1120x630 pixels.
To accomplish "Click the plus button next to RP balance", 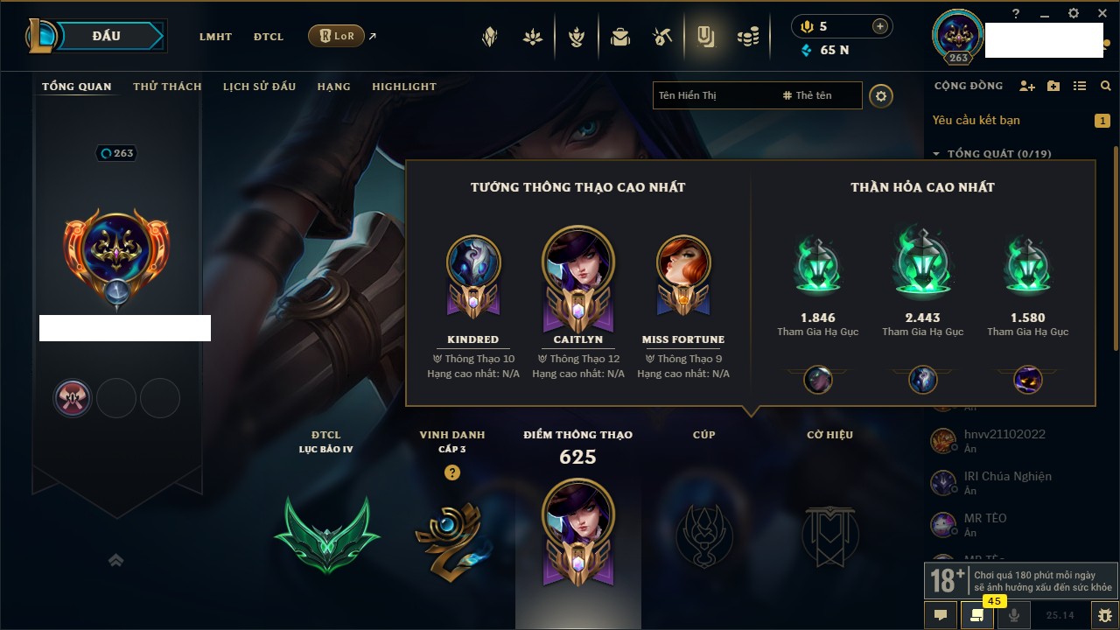I will [x=880, y=26].
